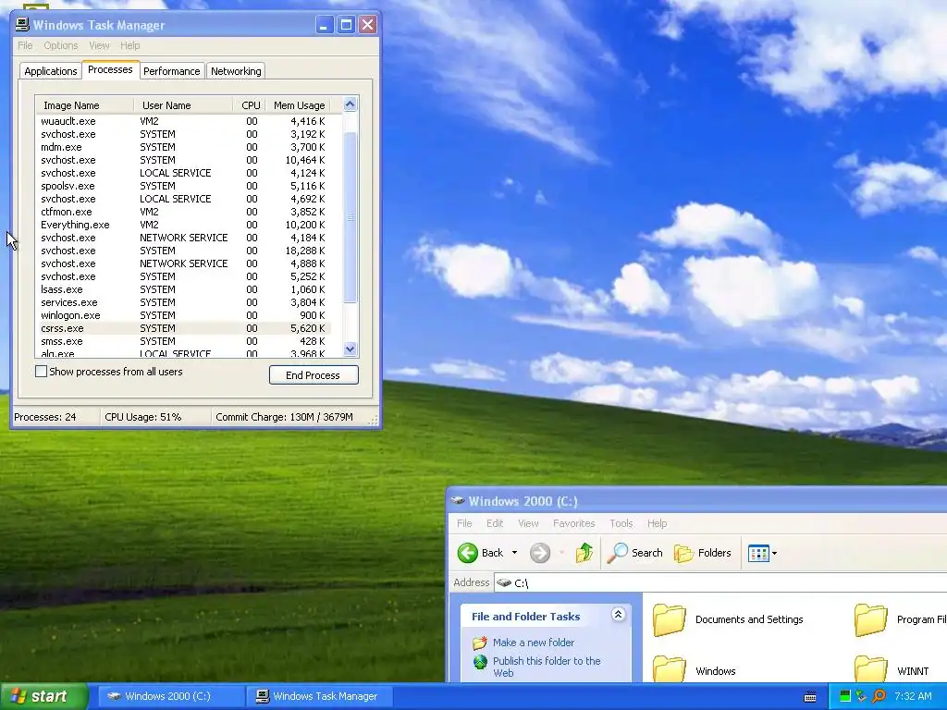Click the network connection tray icon
The height and width of the screenshot is (710, 947).
tap(862, 696)
